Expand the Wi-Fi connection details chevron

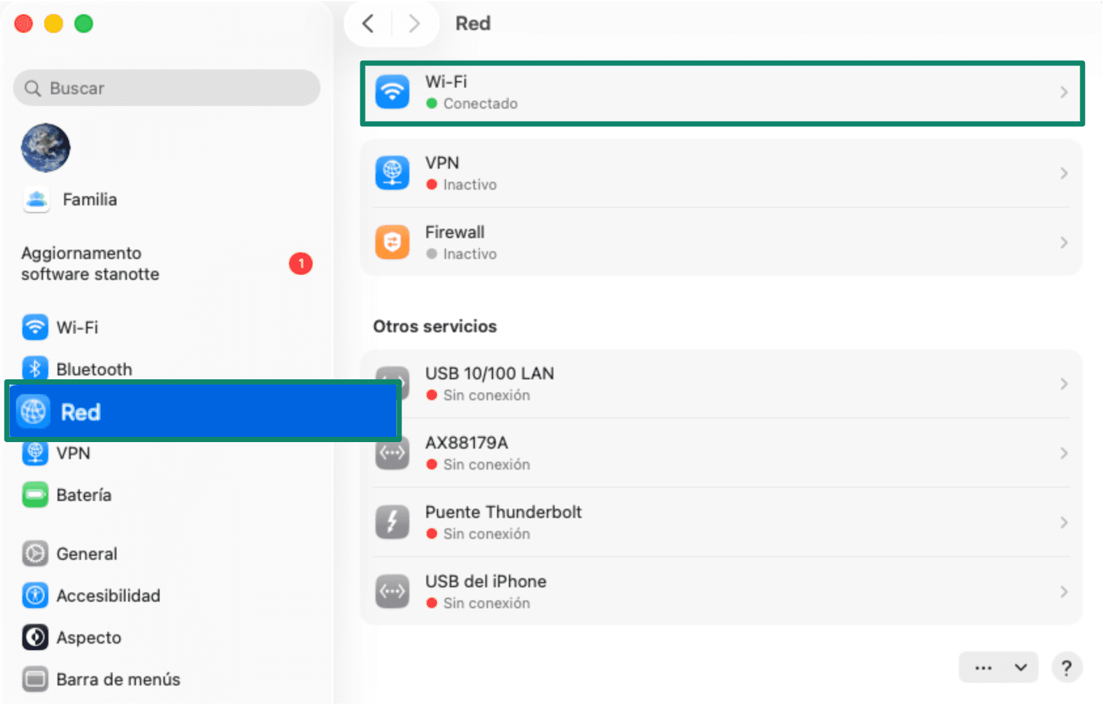pyautogui.click(x=1064, y=92)
